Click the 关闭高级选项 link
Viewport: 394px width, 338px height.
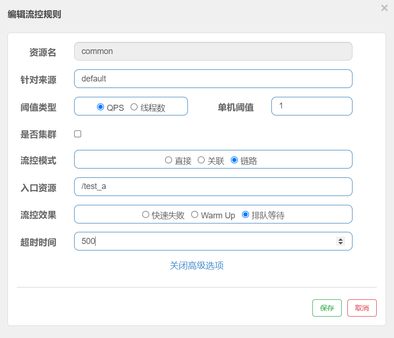196,265
